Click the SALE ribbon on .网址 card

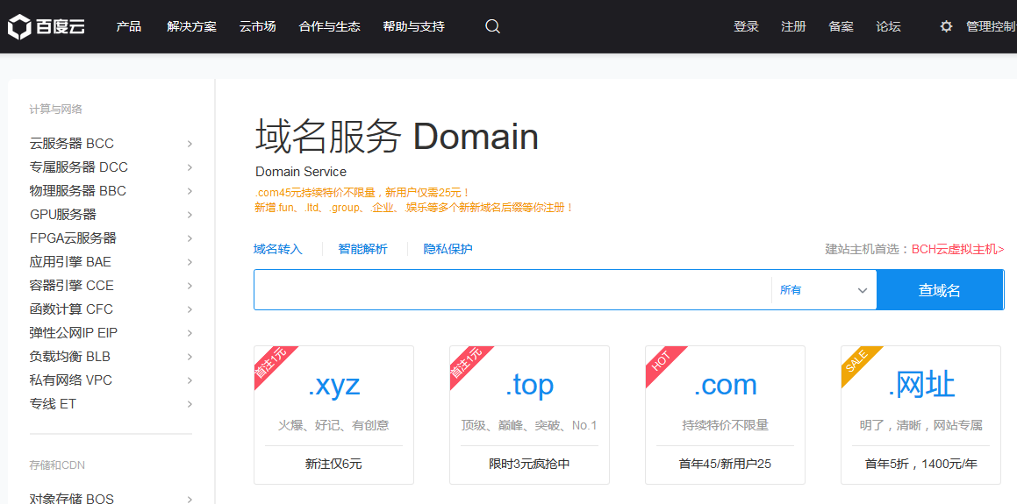click(x=860, y=365)
